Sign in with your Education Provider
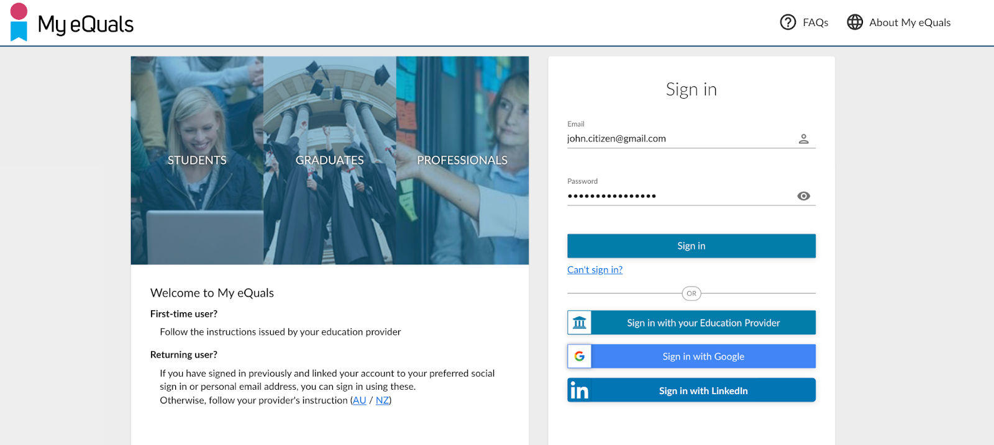Screen dimensions: 994x445 (691, 323)
